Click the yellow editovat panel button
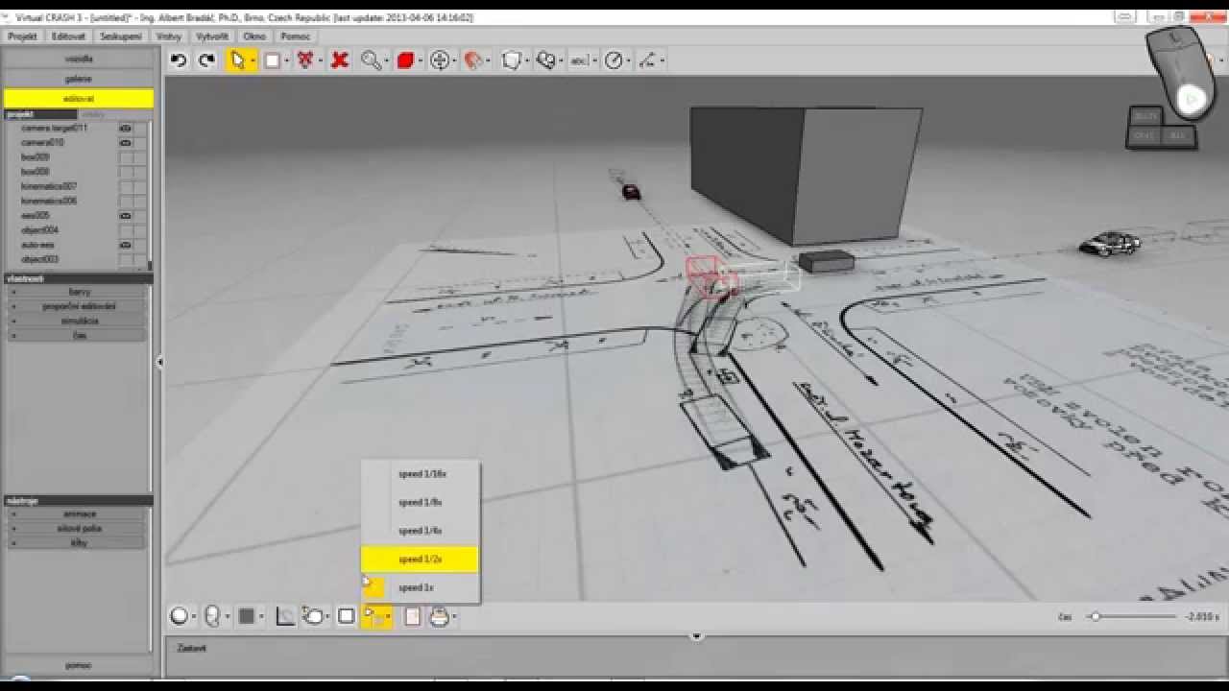 79,99
